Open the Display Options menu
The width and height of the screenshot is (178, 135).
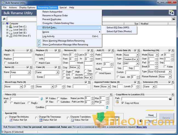(27, 7)
